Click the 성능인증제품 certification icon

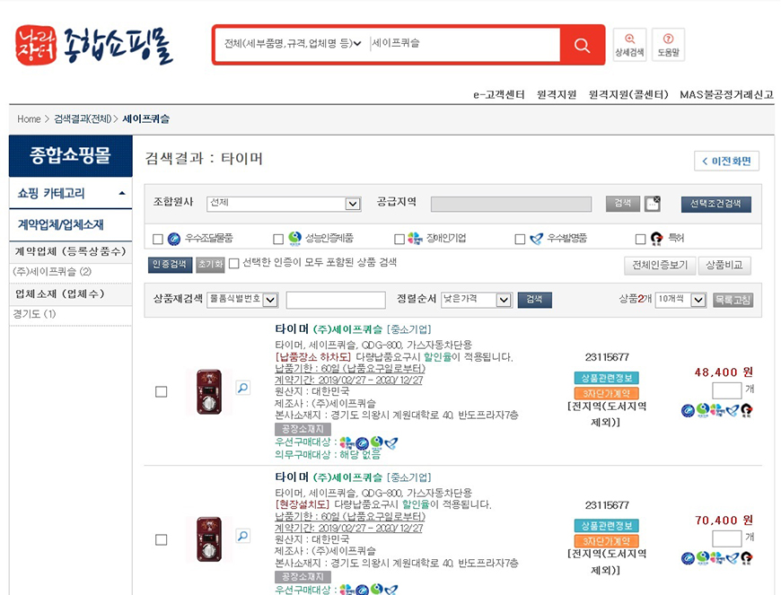(x=294, y=239)
